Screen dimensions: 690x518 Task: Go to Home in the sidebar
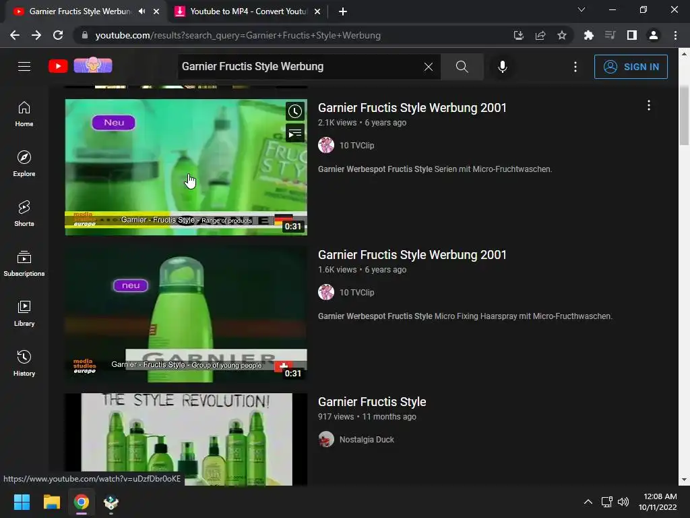(x=24, y=114)
